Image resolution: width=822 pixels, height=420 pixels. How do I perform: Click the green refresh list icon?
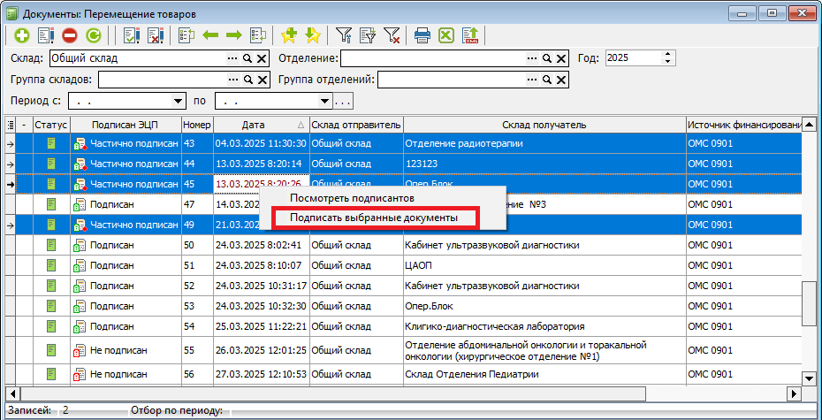click(x=93, y=36)
